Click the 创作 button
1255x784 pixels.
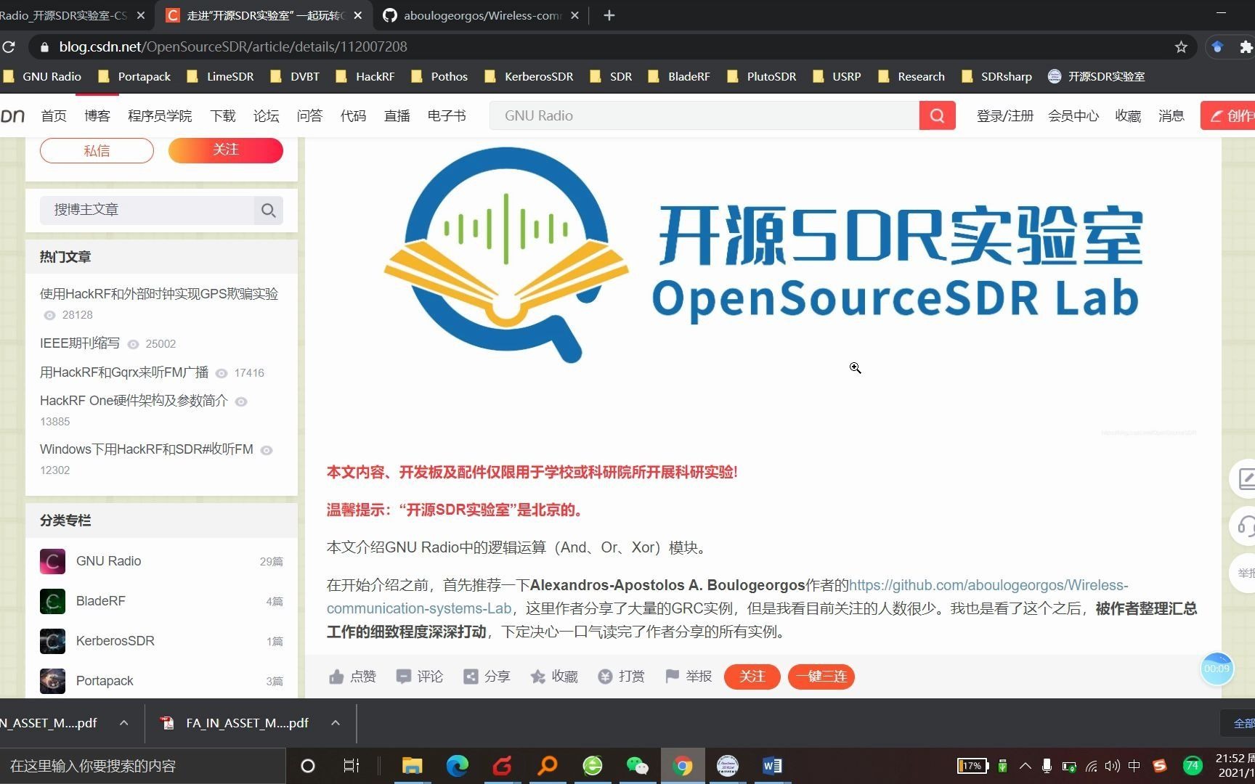pyautogui.click(x=1228, y=115)
